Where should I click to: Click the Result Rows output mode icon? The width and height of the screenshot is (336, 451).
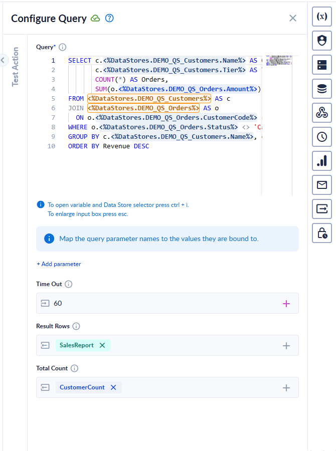pyautogui.click(x=45, y=345)
